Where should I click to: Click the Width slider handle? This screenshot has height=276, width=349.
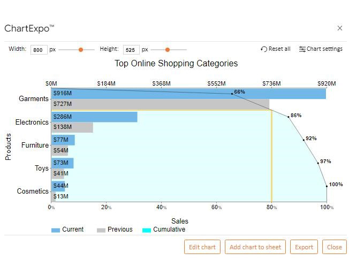point(81,50)
